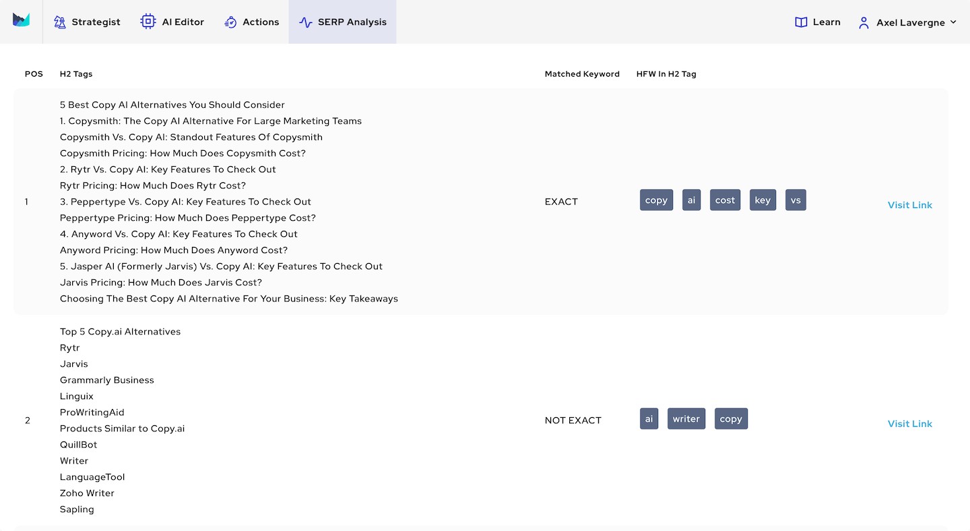Click position number 2 cell

(x=28, y=420)
